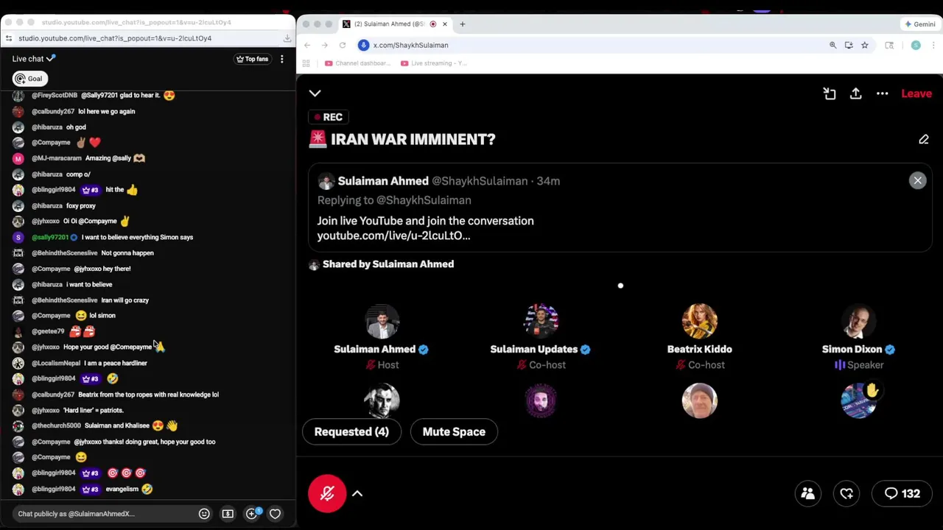Bookmark this page with star icon

click(x=865, y=45)
